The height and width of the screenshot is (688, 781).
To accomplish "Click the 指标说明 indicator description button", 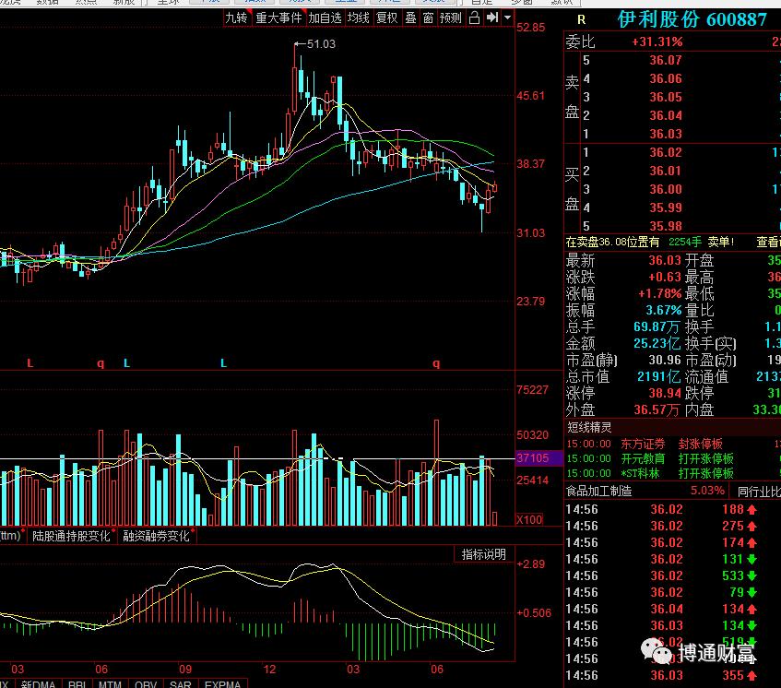I will point(484,554).
